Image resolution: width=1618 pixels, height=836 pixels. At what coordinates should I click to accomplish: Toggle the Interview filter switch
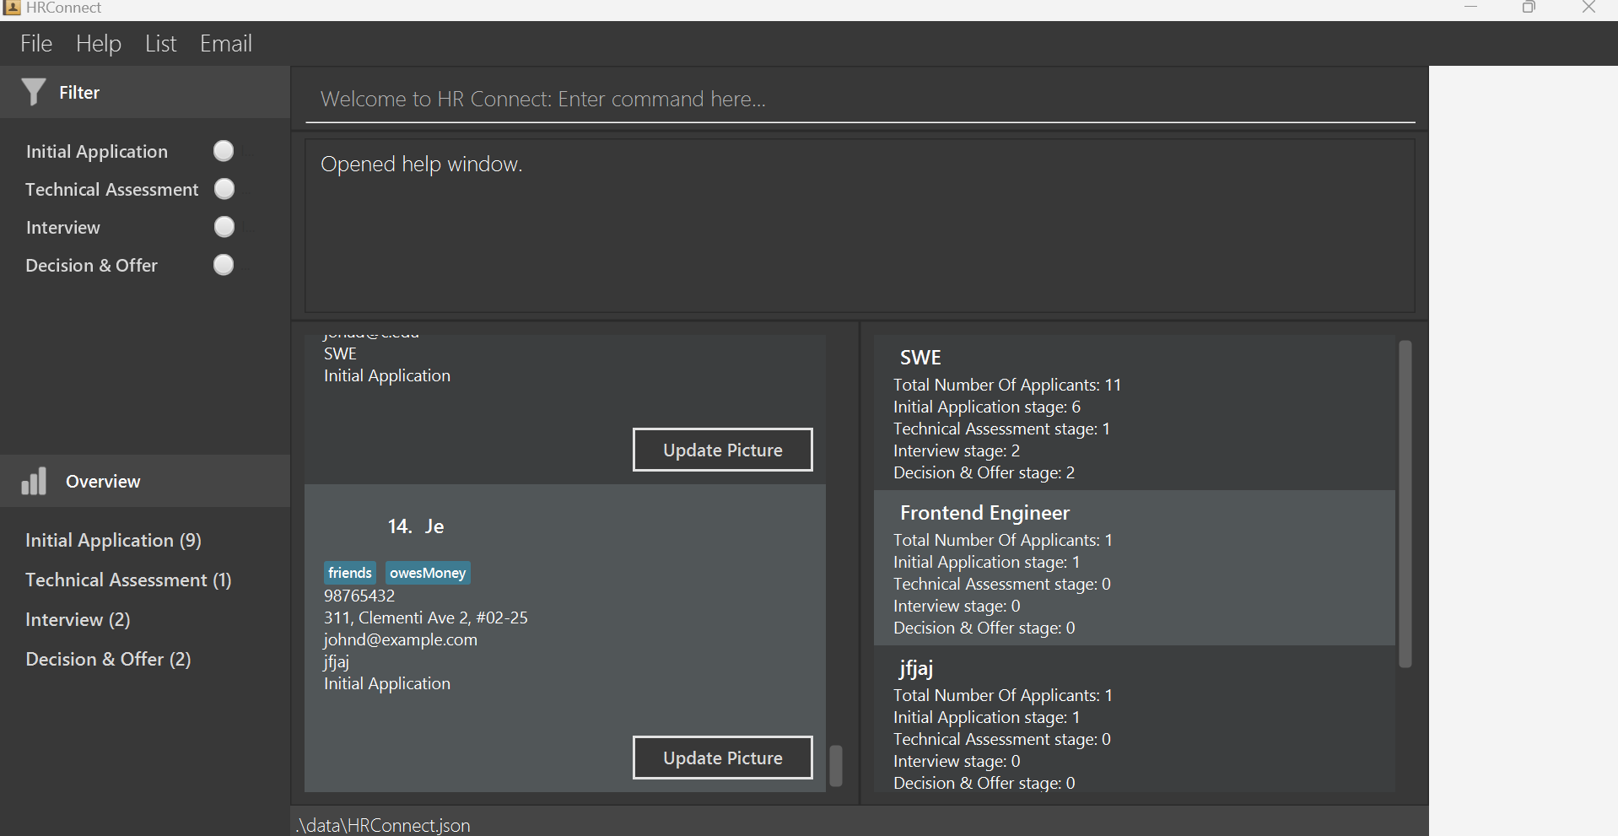click(x=224, y=227)
